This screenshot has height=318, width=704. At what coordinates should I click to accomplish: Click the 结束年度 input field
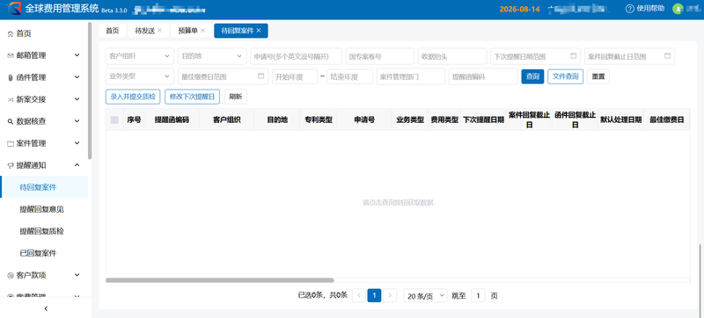point(349,76)
